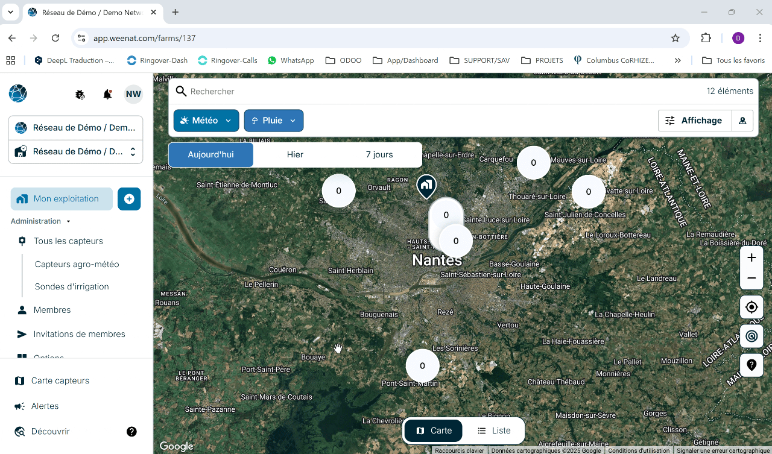Screen dimensions: 772x454
Task: Open the bug report icon
Action: [80, 94]
